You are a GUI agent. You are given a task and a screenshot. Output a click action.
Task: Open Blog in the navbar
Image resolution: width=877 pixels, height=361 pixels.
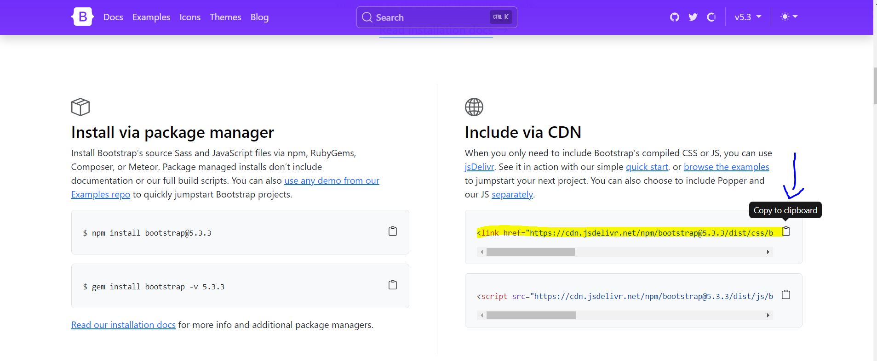point(259,17)
